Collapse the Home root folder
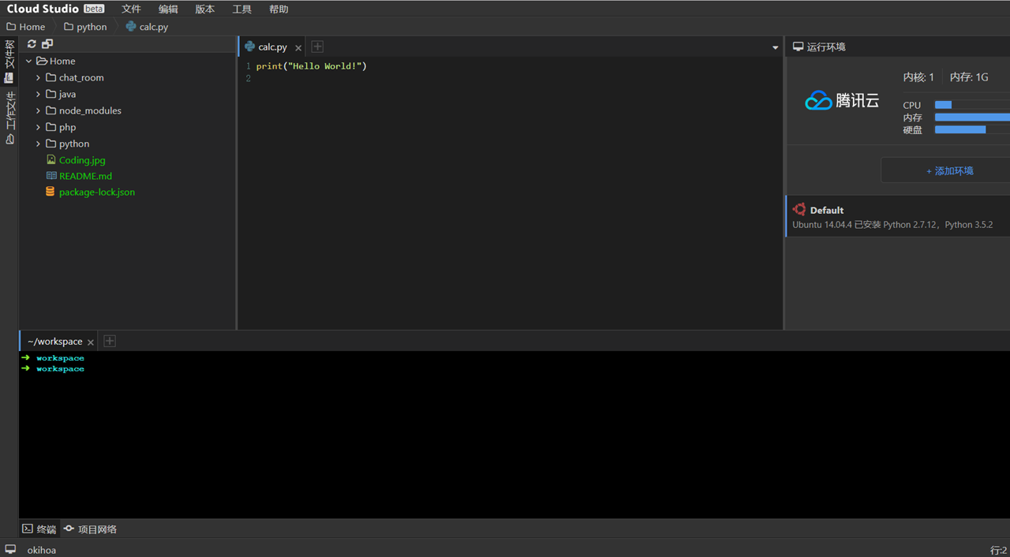1010x557 pixels. pos(29,61)
